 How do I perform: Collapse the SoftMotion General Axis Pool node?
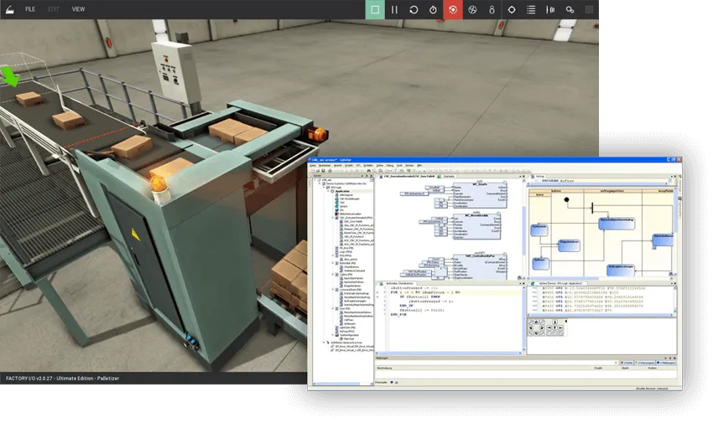pos(324,343)
